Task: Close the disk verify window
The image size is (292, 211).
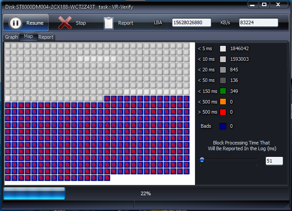Action: [x=278, y=5]
